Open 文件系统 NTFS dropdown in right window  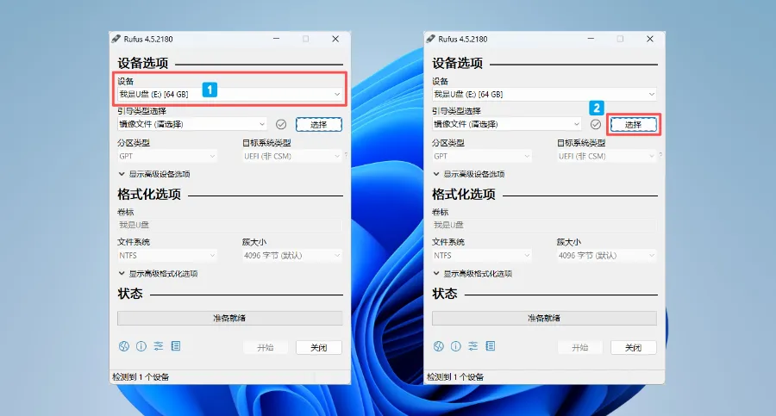[482, 255]
